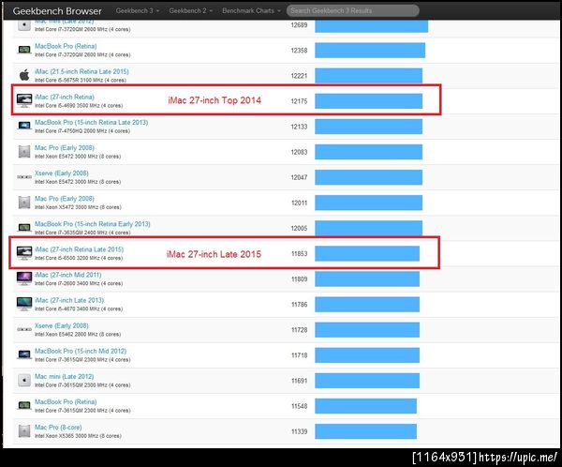The width and height of the screenshot is (562, 467).
Task: Click the Mac Pro icon in the 12083 row
Action: point(24,152)
